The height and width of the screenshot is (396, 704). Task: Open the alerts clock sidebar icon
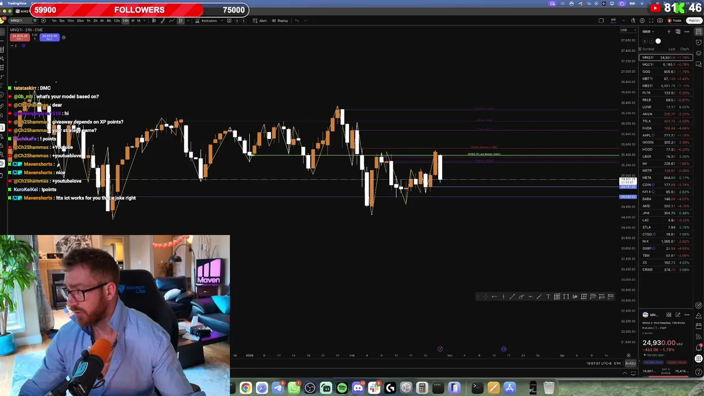pos(698,42)
